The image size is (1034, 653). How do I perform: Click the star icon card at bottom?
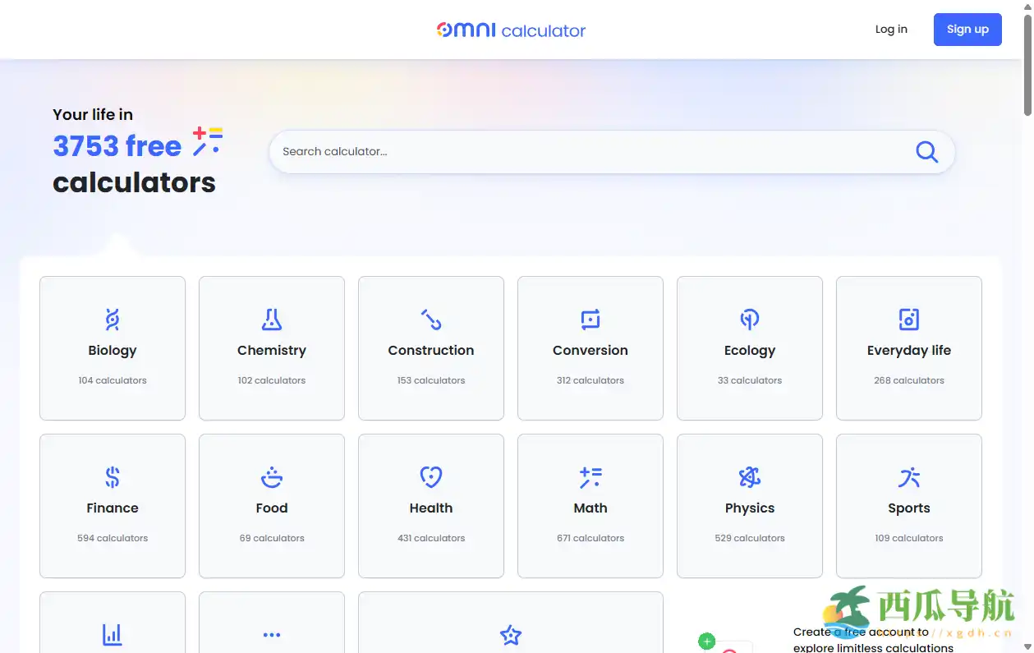(510, 635)
